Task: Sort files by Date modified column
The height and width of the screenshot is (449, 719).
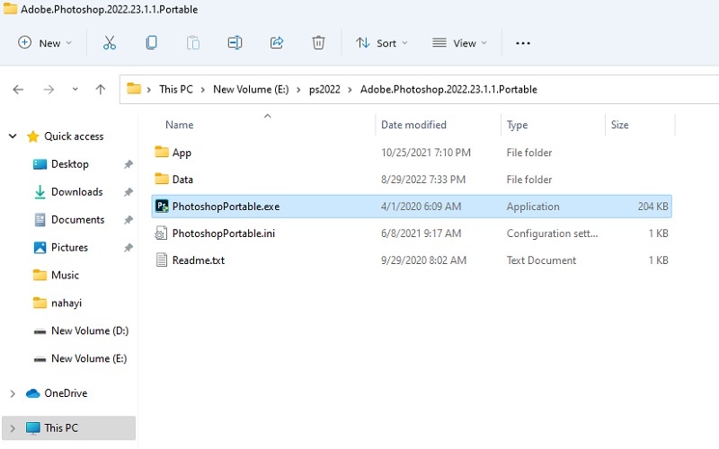Action: point(413,125)
